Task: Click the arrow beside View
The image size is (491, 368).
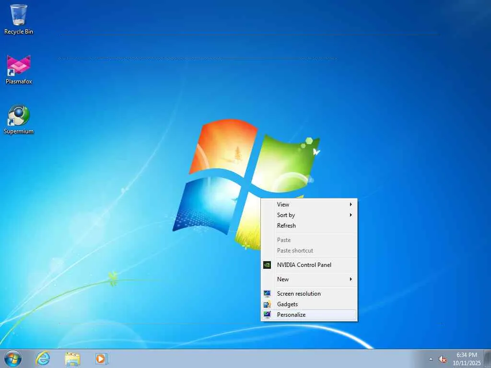Action: coord(351,204)
